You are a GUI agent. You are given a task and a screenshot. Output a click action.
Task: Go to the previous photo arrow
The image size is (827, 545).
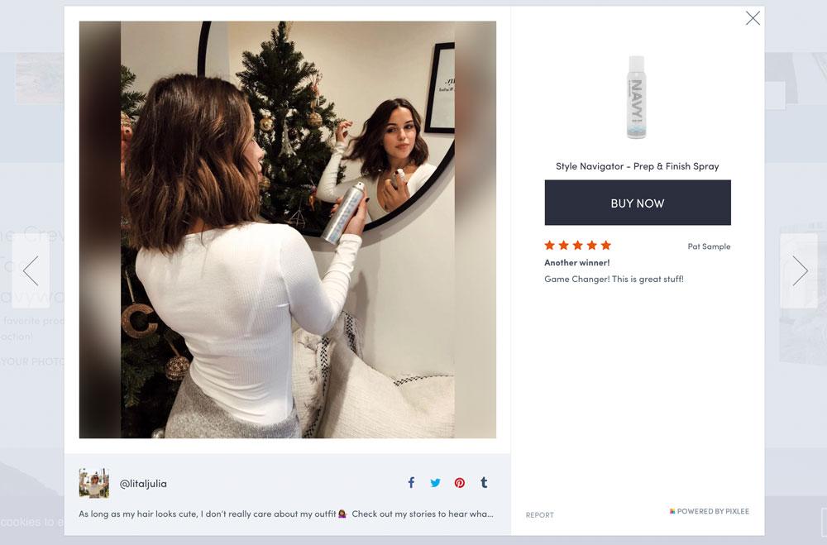[x=31, y=270]
